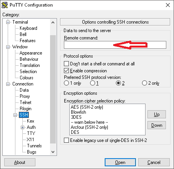Open the Colours settings category
The height and width of the screenshot is (169, 174).
point(27,78)
